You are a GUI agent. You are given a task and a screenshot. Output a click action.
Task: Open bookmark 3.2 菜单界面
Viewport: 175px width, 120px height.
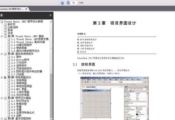[x=19, y=83]
